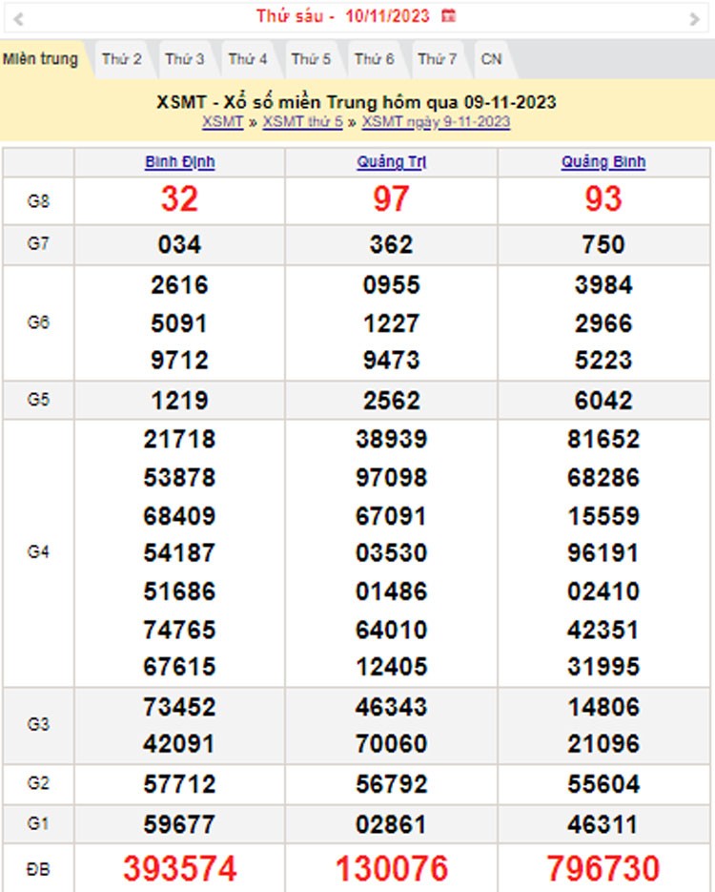Switch to the Thứ 3 tab

click(185, 59)
